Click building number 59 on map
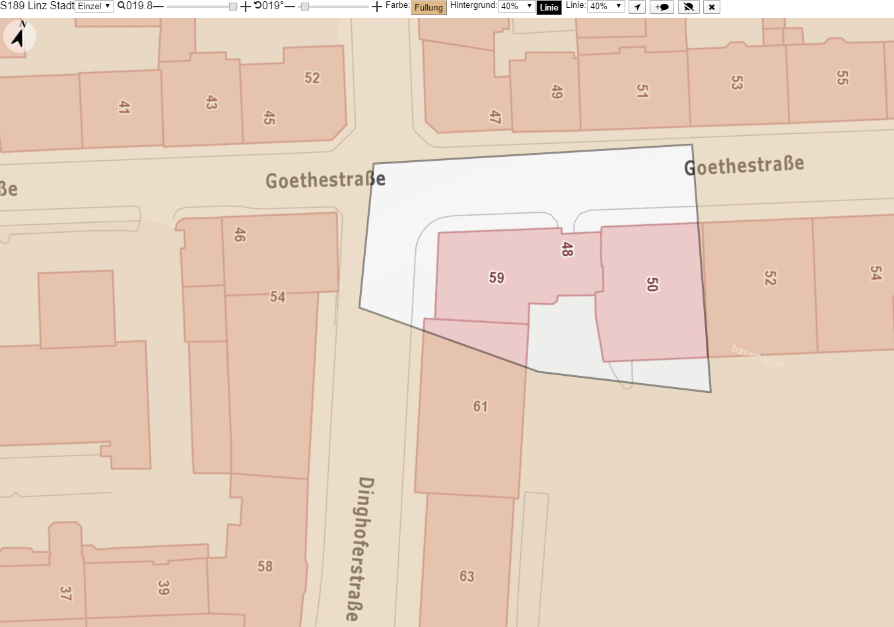This screenshot has width=894, height=627. (497, 278)
